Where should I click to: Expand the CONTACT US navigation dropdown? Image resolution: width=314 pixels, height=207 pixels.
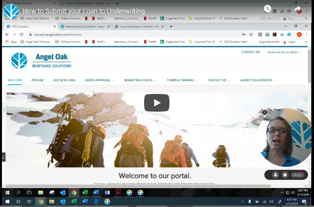click(218, 80)
